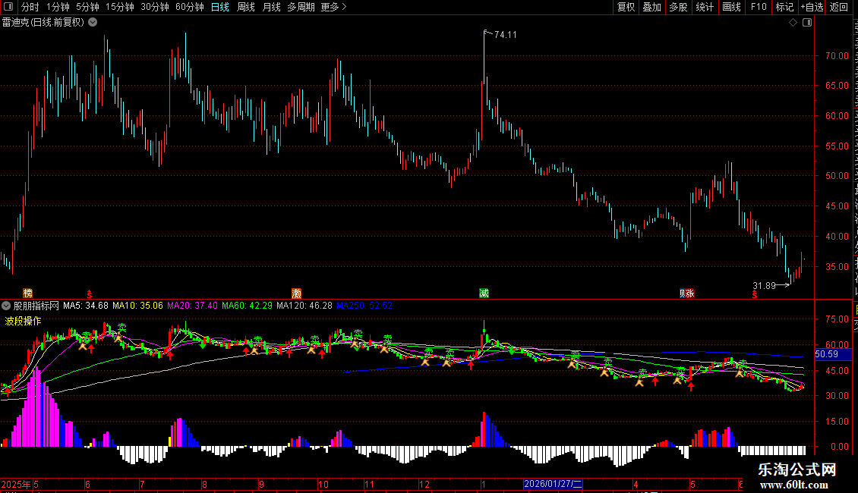This screenshot has width=858, height=493.
Task: Add stock via +自选
Action: [x=812, y=7]
